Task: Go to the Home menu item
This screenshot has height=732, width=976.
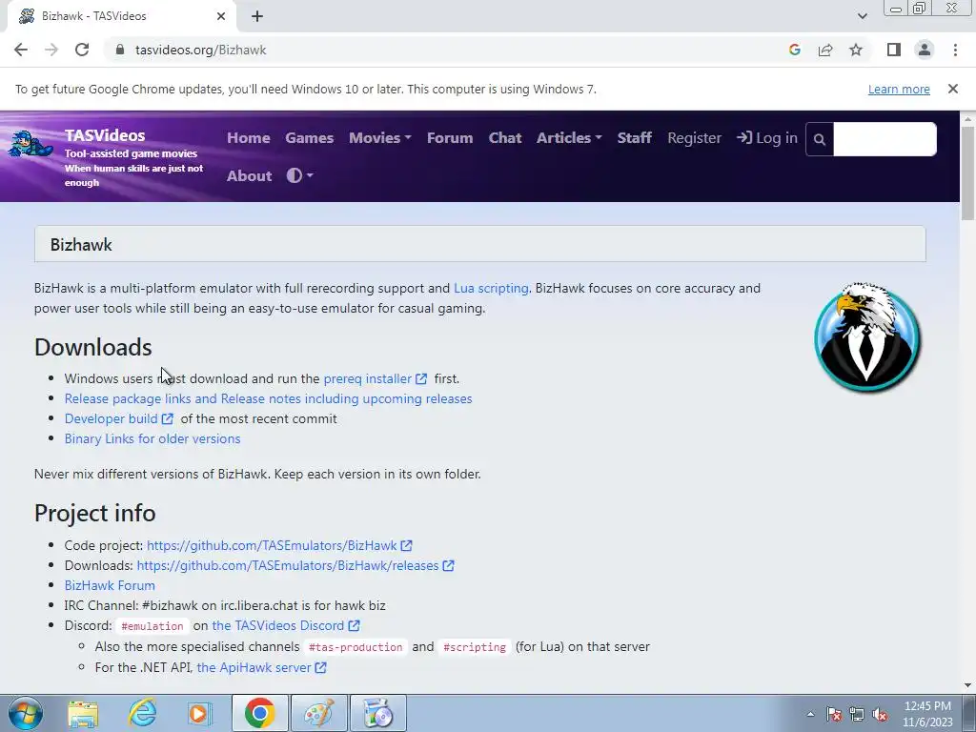Action: (x=249, y=137)
